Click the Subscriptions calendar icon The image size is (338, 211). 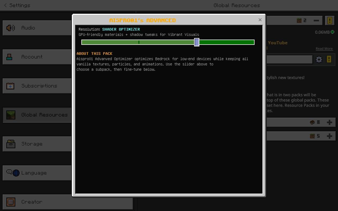click(10, 86)
